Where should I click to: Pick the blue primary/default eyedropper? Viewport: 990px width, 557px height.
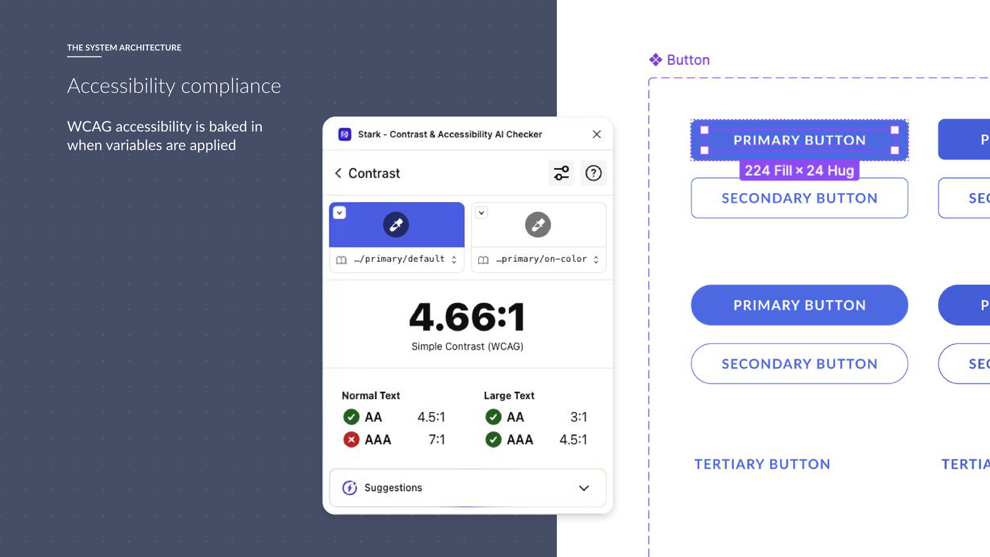pos(396,225)
